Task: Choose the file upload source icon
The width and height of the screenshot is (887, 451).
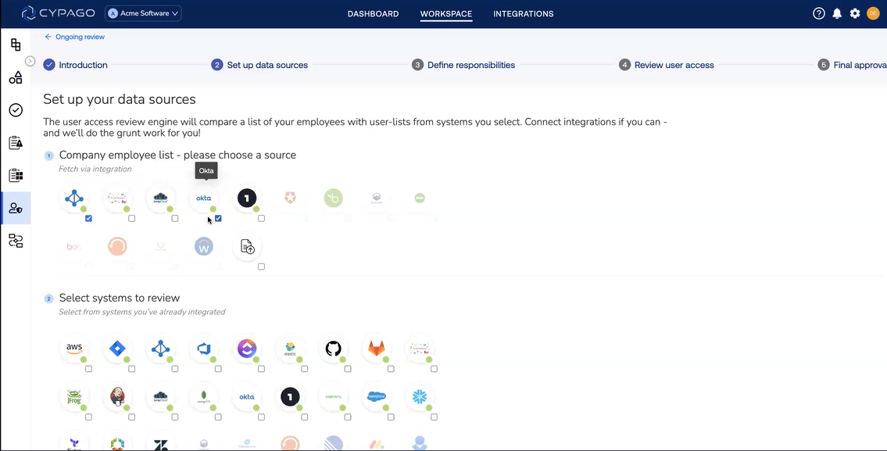Action: click(247, 247)
